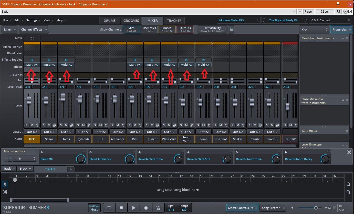Select the scissors cut tool
354x214 pixels.
click(x=5, y=192)
